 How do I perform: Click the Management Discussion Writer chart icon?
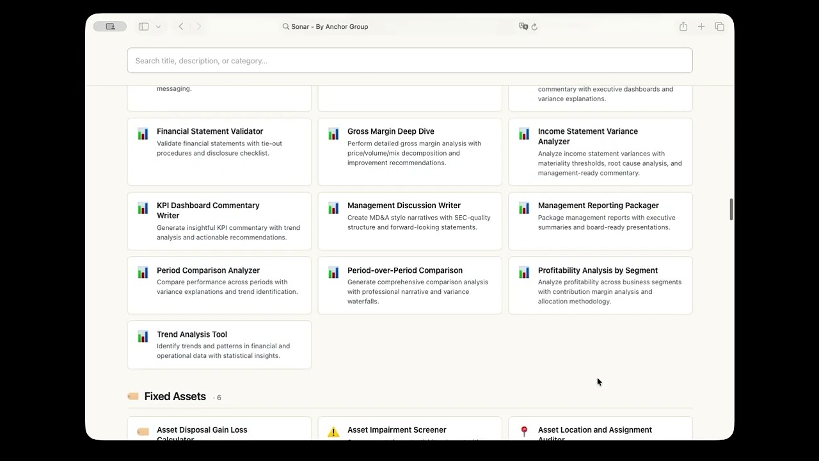coord(333,208)
